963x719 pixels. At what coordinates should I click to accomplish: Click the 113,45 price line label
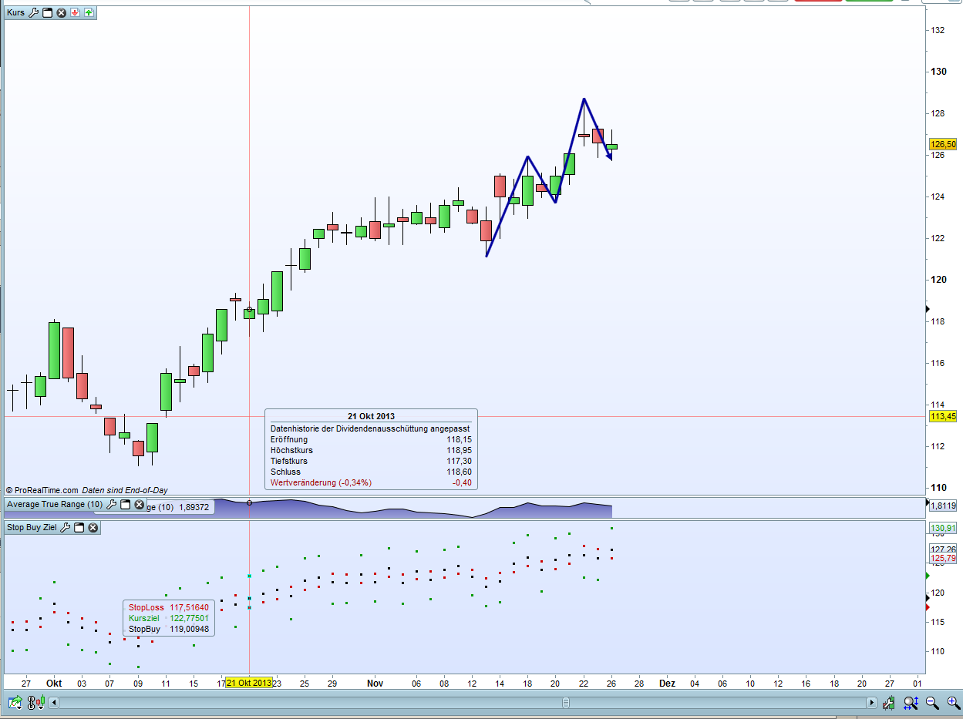tap(944, 416)
